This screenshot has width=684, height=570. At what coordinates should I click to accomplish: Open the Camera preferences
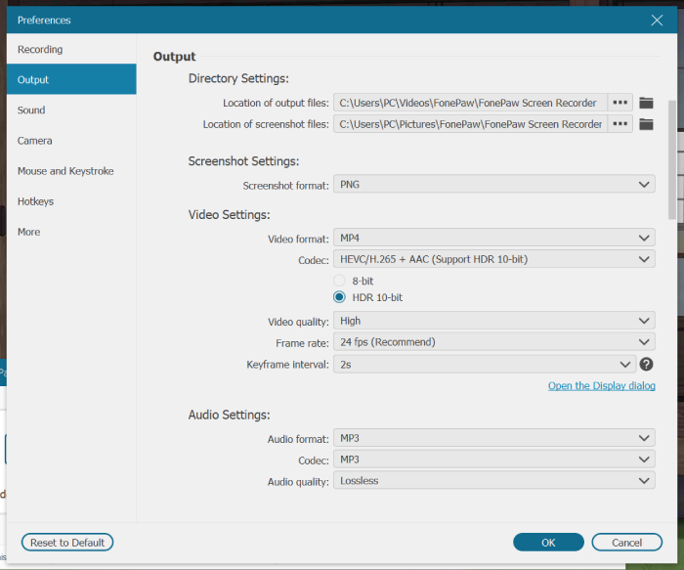71,141
